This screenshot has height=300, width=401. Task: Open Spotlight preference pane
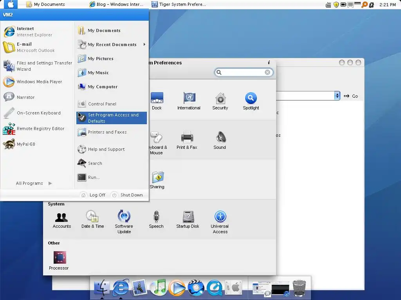[251, 101]
